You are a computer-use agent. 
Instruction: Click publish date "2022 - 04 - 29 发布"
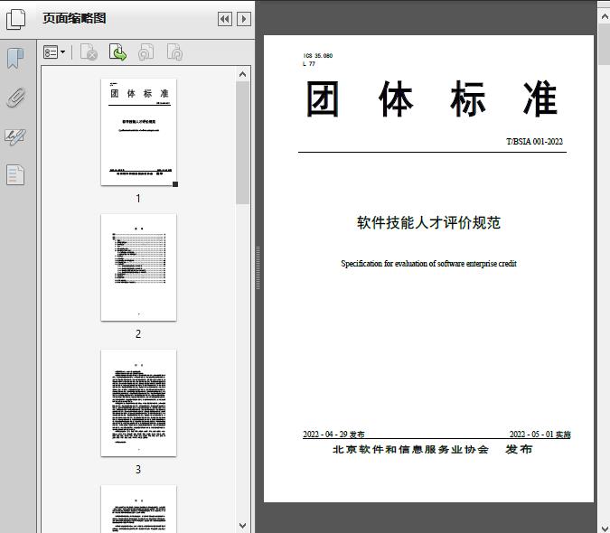[x=333, y=435]
